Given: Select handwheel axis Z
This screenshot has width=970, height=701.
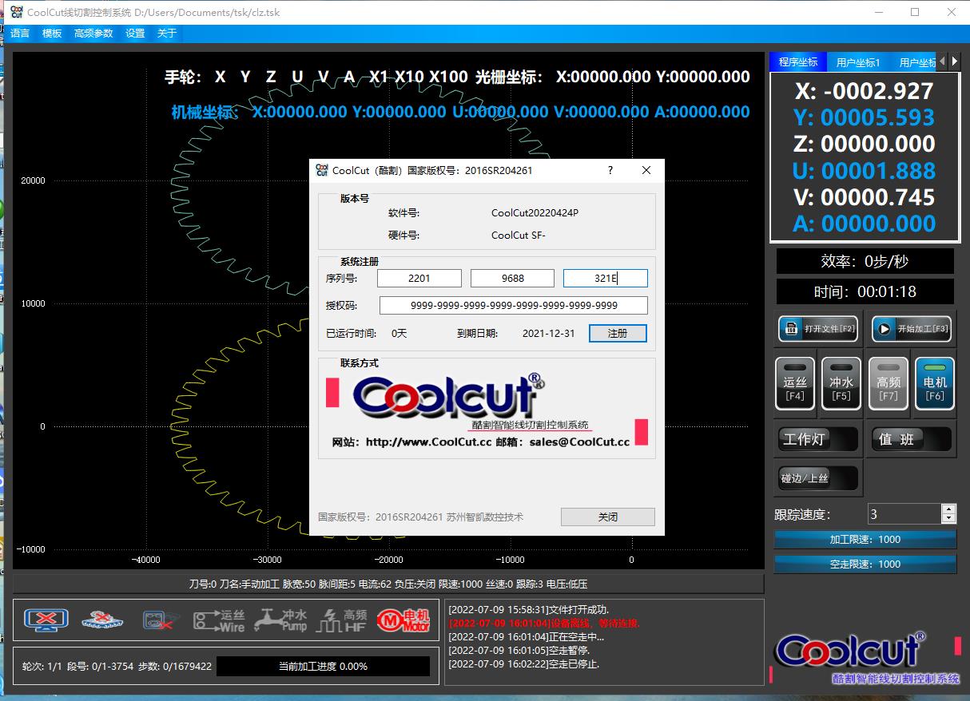Looking at the screenshot, I should [271, 77].
